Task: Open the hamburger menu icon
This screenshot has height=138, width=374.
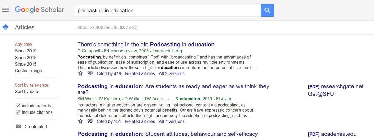Action: click(x=5, y=10)
